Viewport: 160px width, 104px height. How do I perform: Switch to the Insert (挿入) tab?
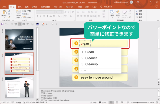click(x=20, y=7)
